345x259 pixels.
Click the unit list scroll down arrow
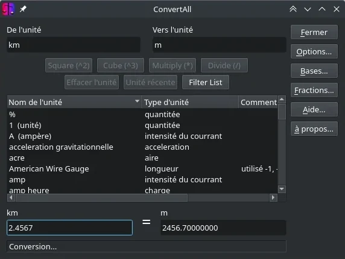click(282, 189)
